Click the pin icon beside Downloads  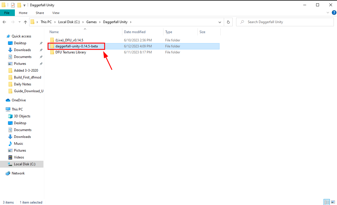coord(41,50)
